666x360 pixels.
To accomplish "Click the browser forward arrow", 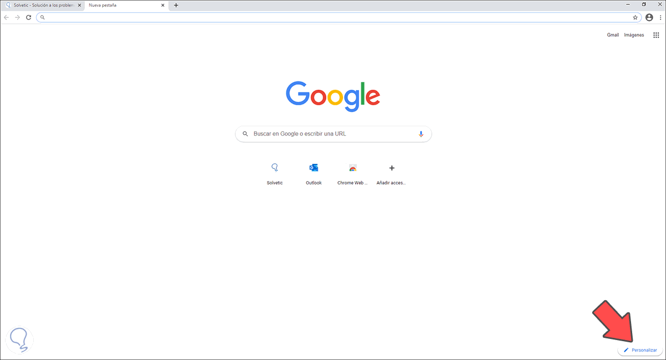I will (x=17, y=17).
